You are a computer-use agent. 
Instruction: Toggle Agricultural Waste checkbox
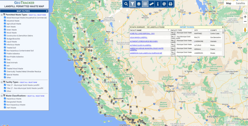point(5,24)
